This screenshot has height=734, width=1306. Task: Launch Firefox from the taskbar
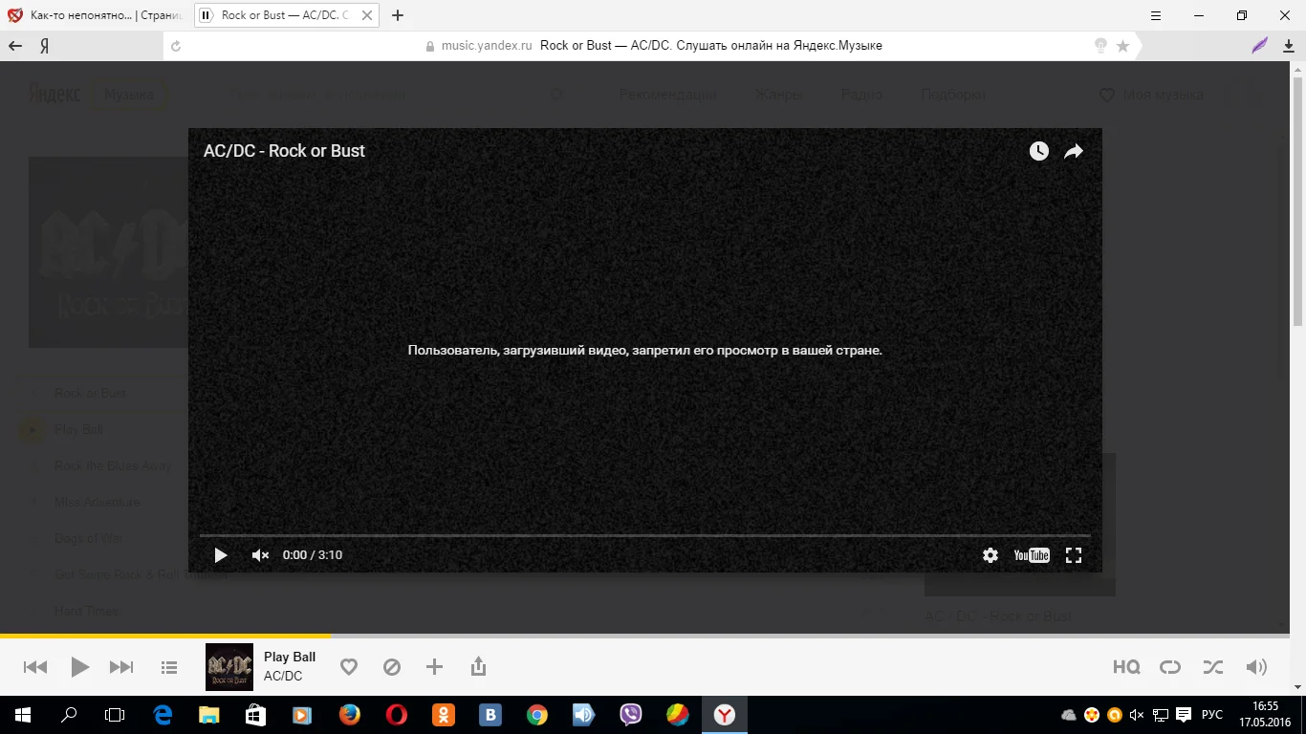(x=349, y=715)
